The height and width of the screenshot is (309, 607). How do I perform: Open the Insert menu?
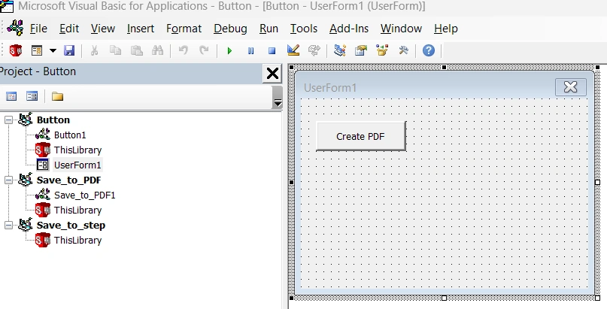coord(141,29)
